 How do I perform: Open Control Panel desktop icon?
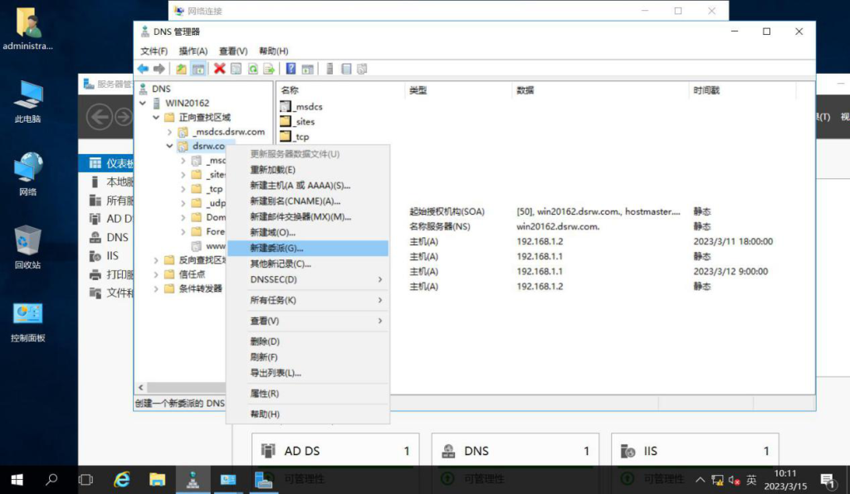[27, 322]
